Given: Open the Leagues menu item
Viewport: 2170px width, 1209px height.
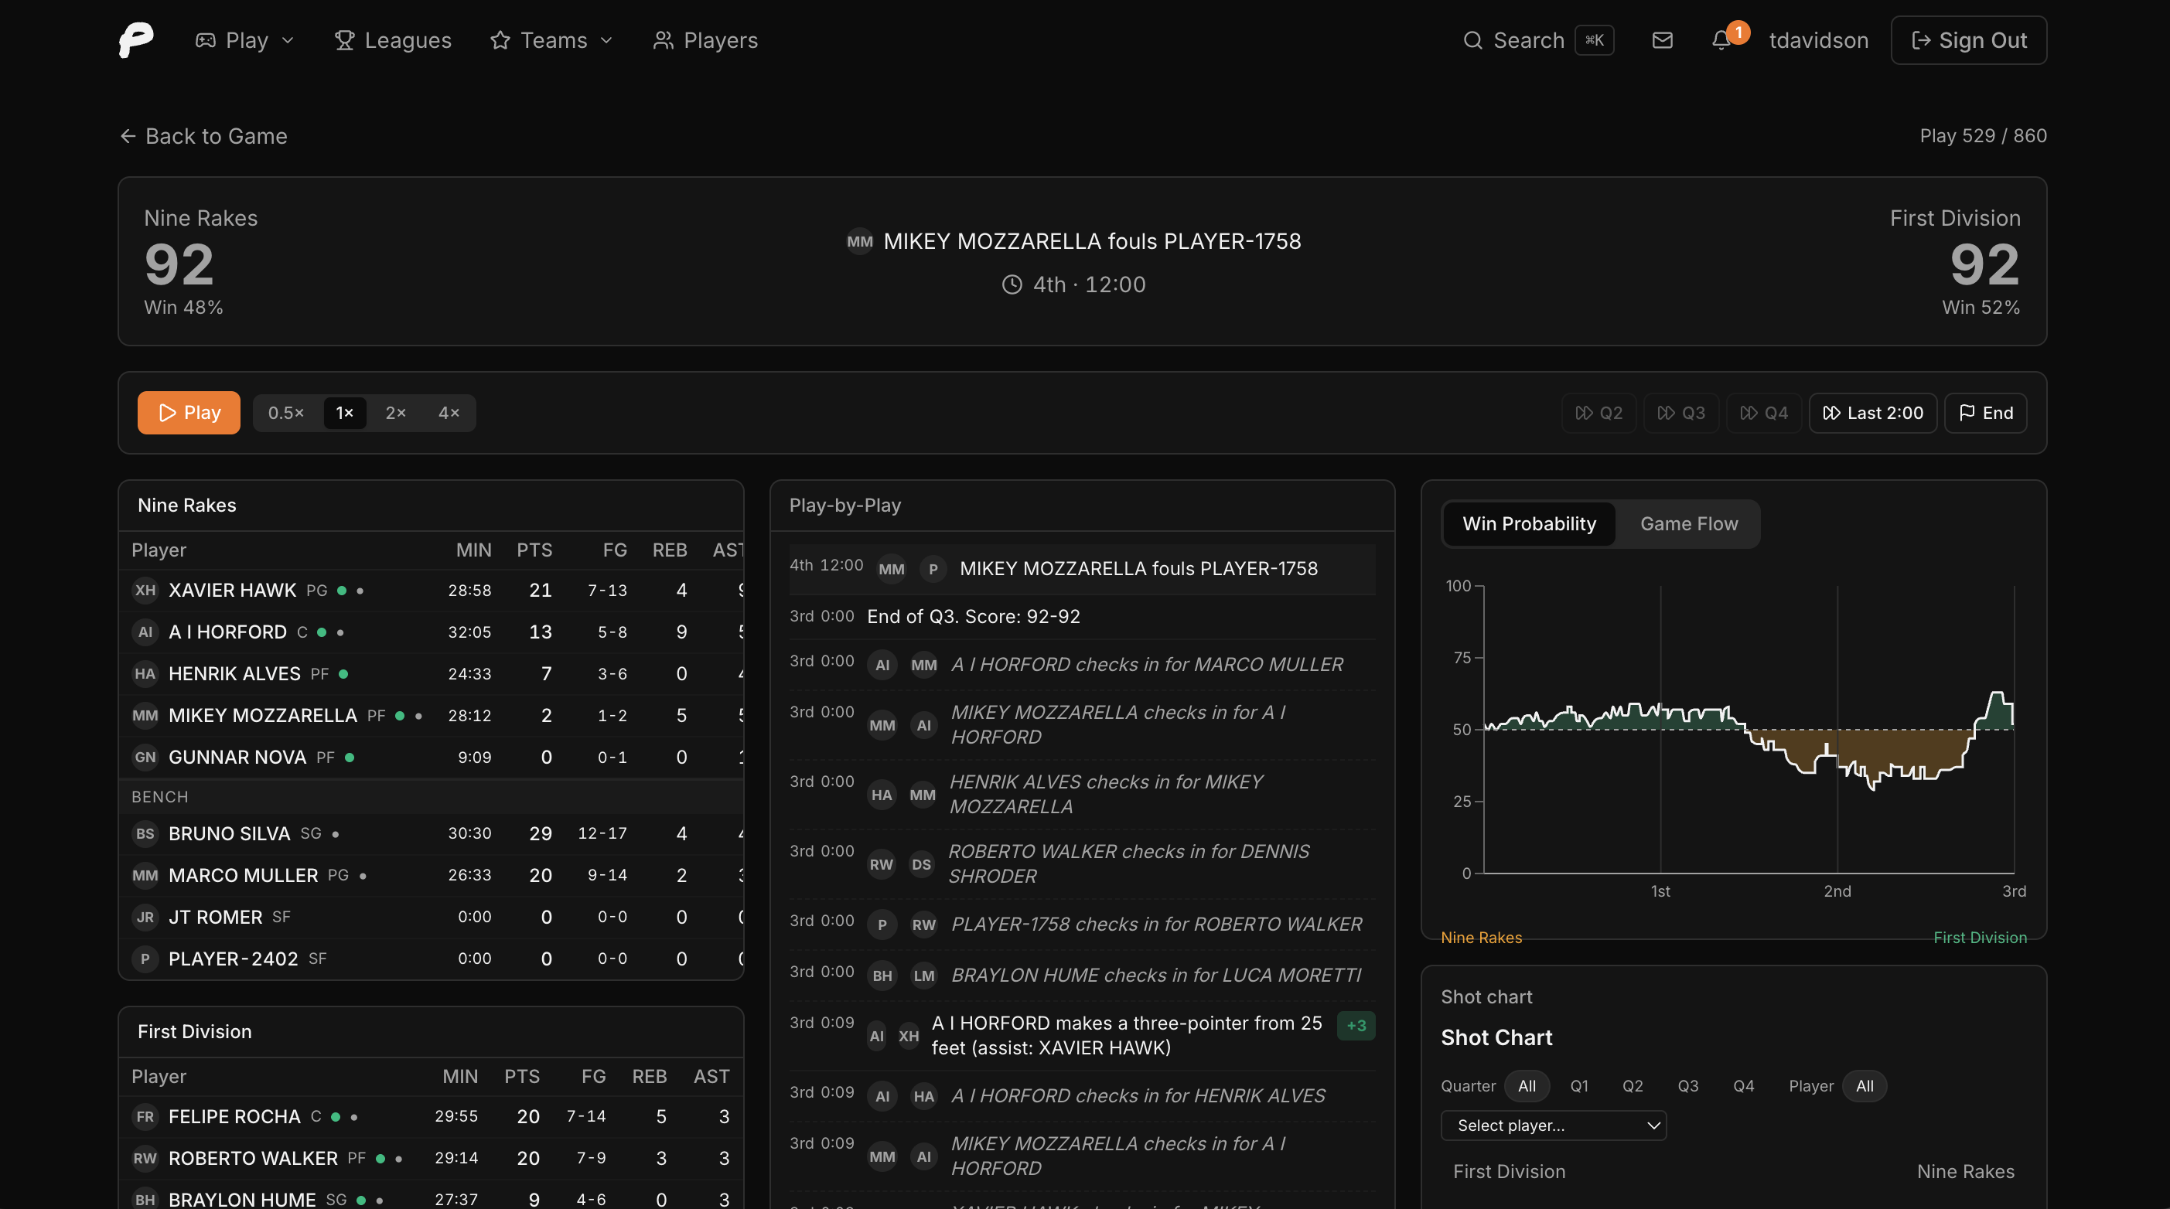Looking at the screenshot, I should [x=394, y=39].
